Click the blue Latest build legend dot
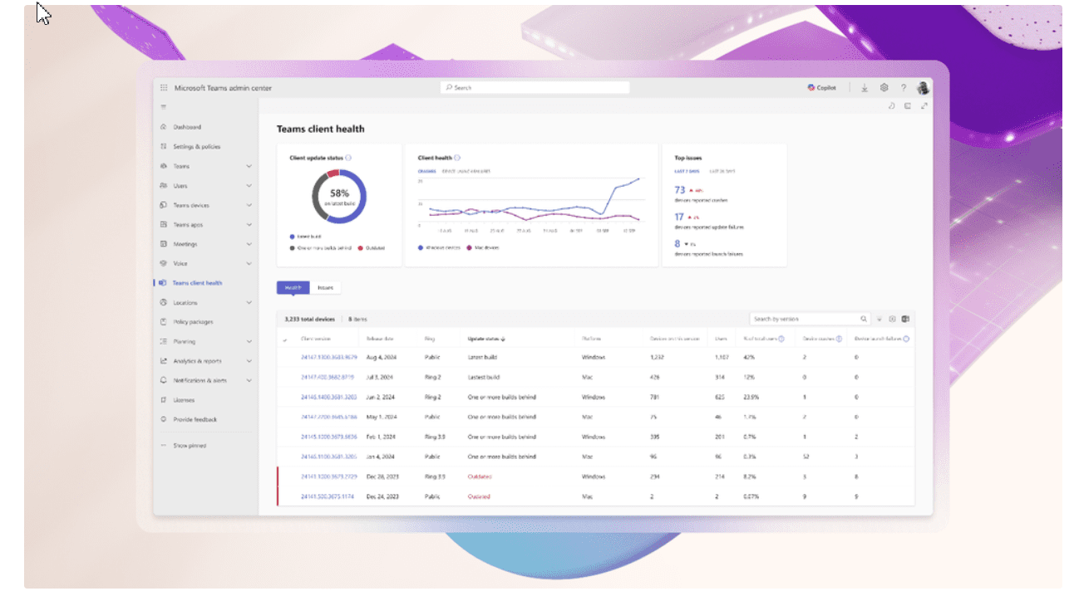The height and width of the screenshot is (596, 1079). (x=291, y=237)
